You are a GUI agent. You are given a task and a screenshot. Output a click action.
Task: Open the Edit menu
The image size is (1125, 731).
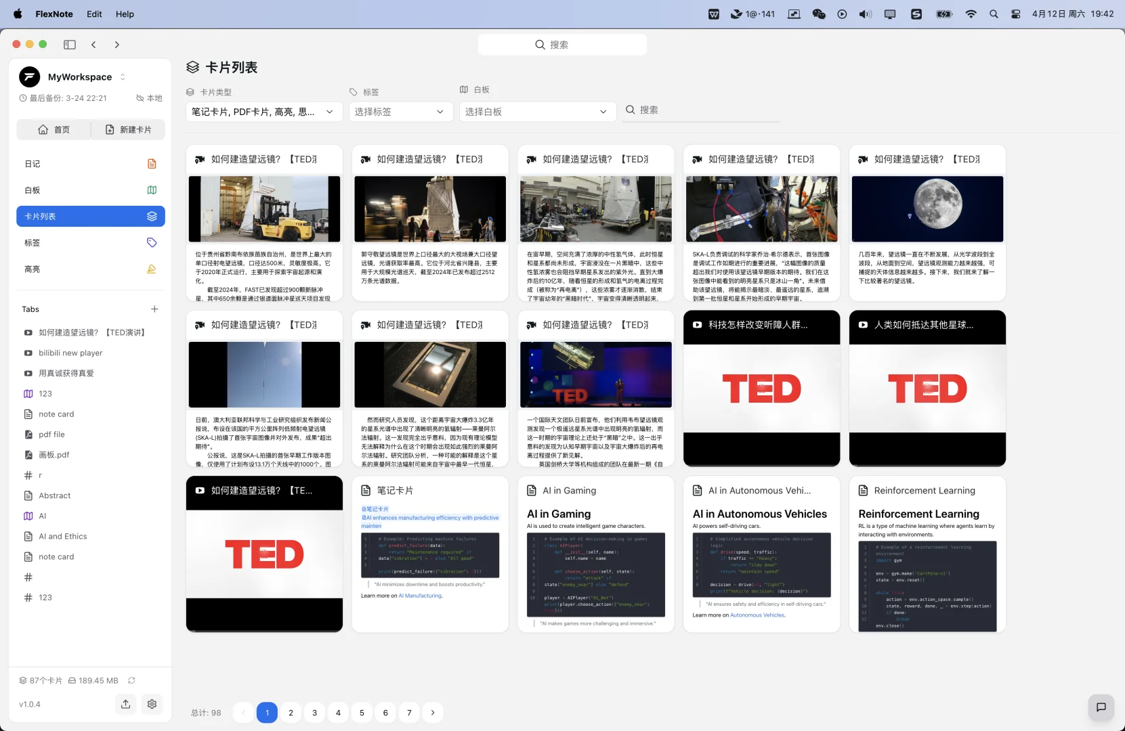pyautogui.click(x=94, y=14)
